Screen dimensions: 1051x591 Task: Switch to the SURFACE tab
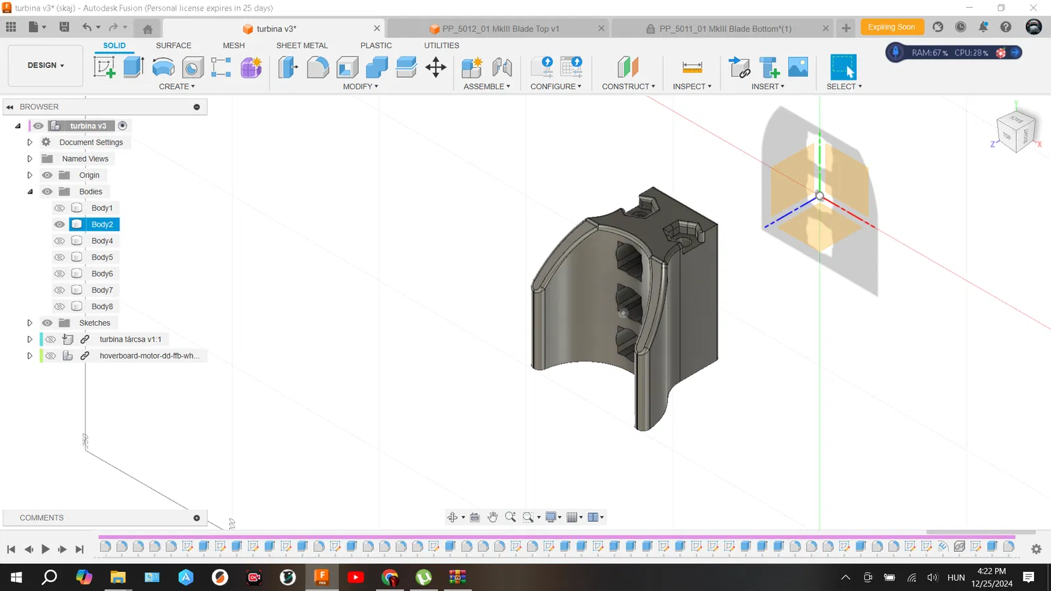173,45
